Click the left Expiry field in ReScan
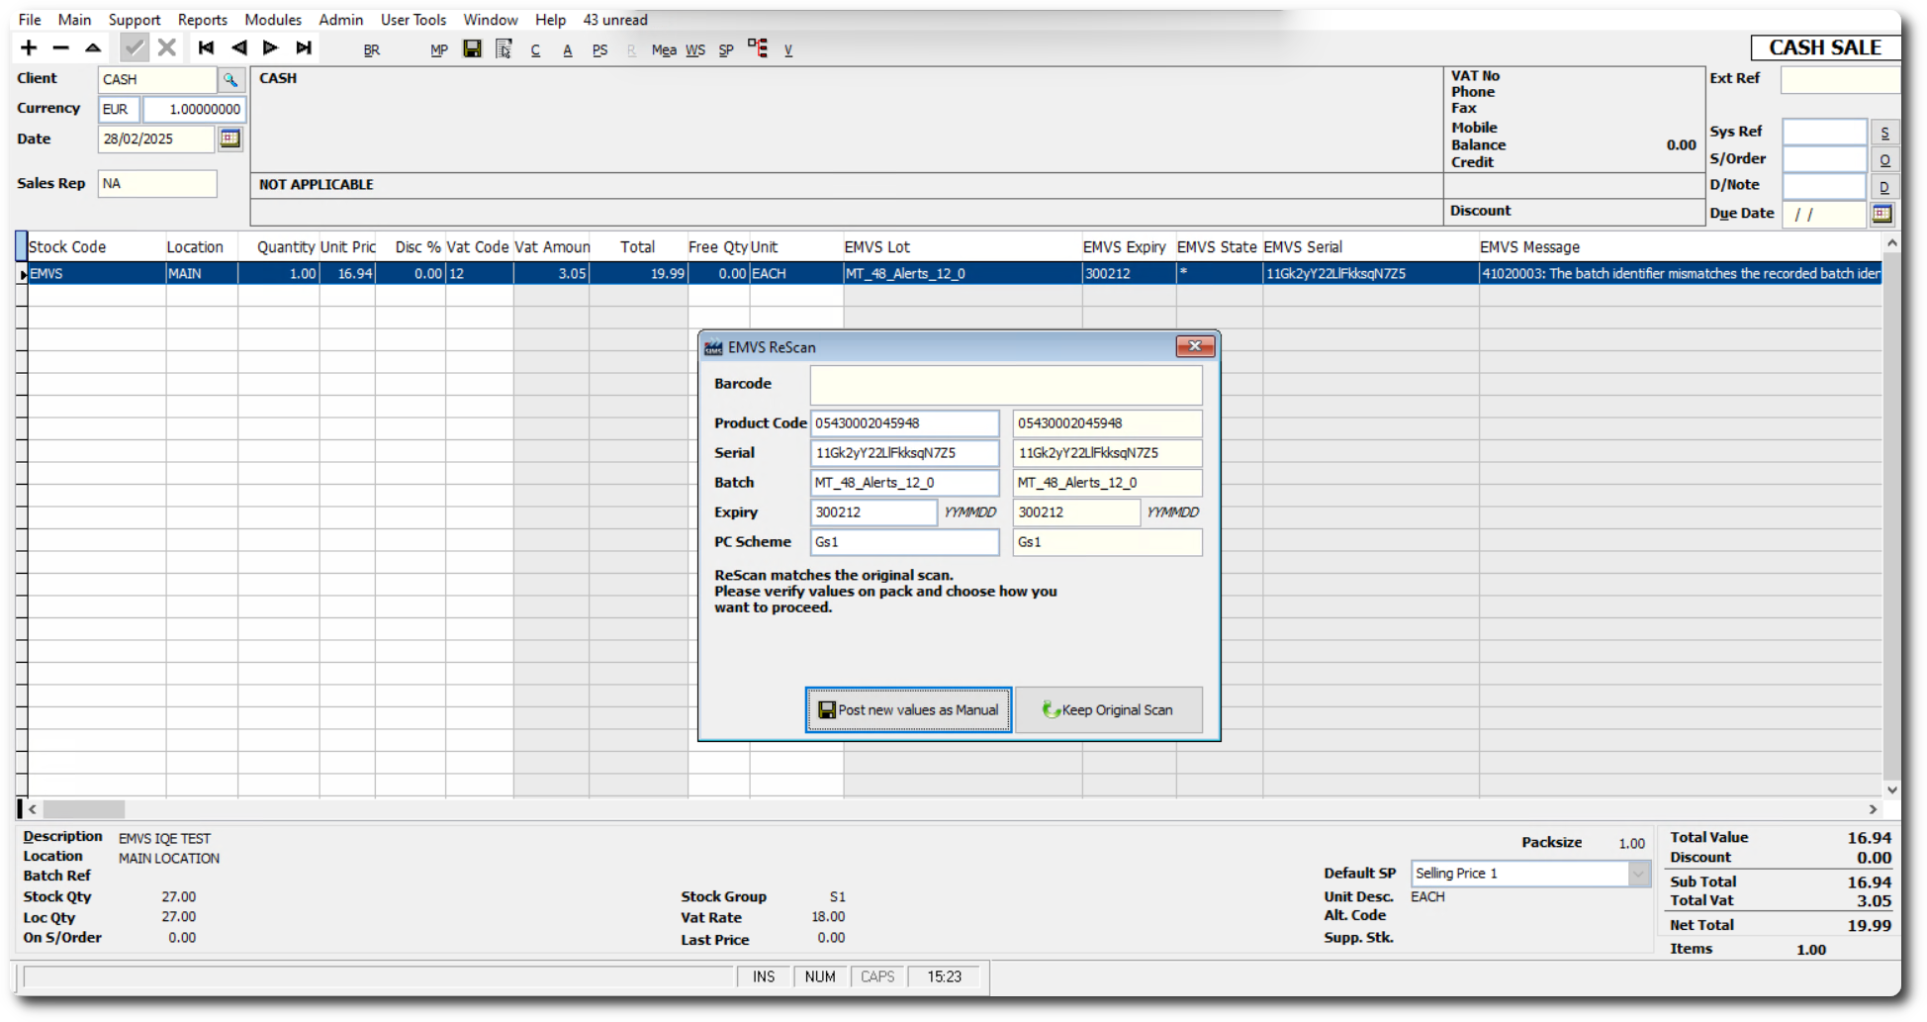This screenshot has width=1927, height=1022. (x=873, y=512)
